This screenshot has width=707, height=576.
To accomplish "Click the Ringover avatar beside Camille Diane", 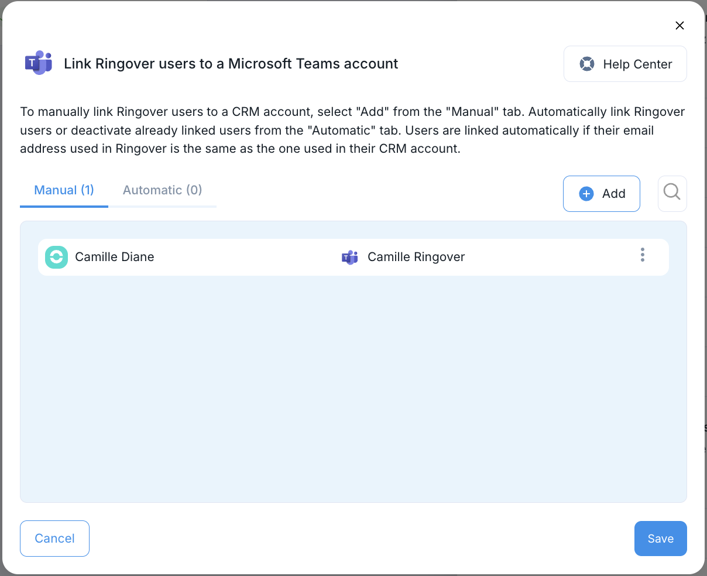I will click(56, 257).
